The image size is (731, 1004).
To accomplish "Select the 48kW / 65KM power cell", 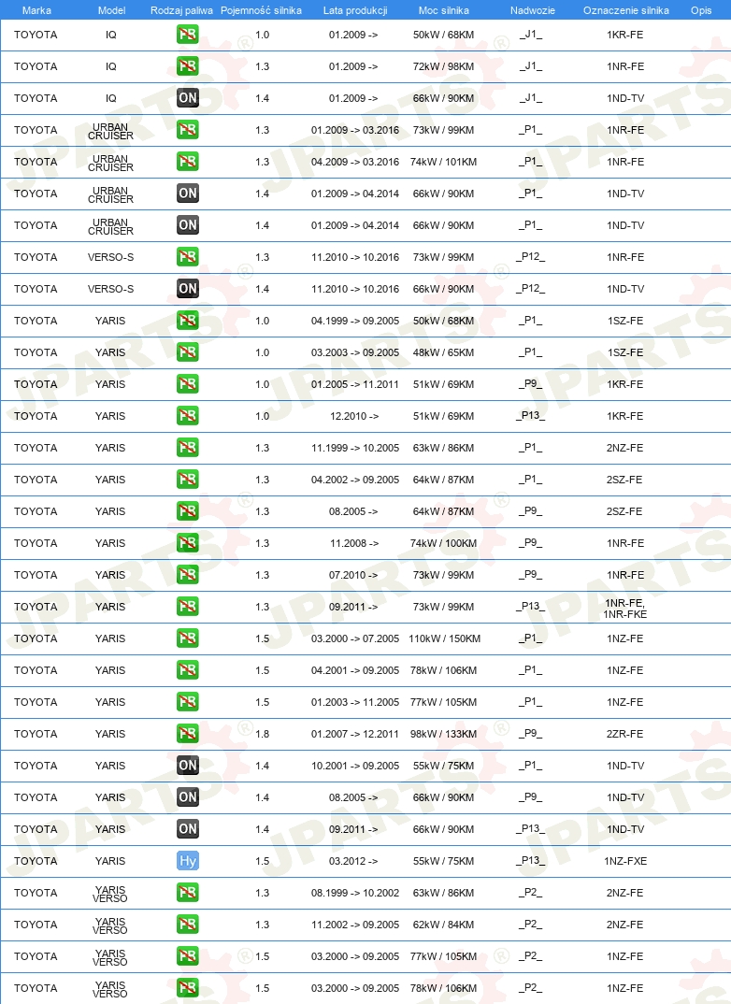I will click(x=444, y=352).
